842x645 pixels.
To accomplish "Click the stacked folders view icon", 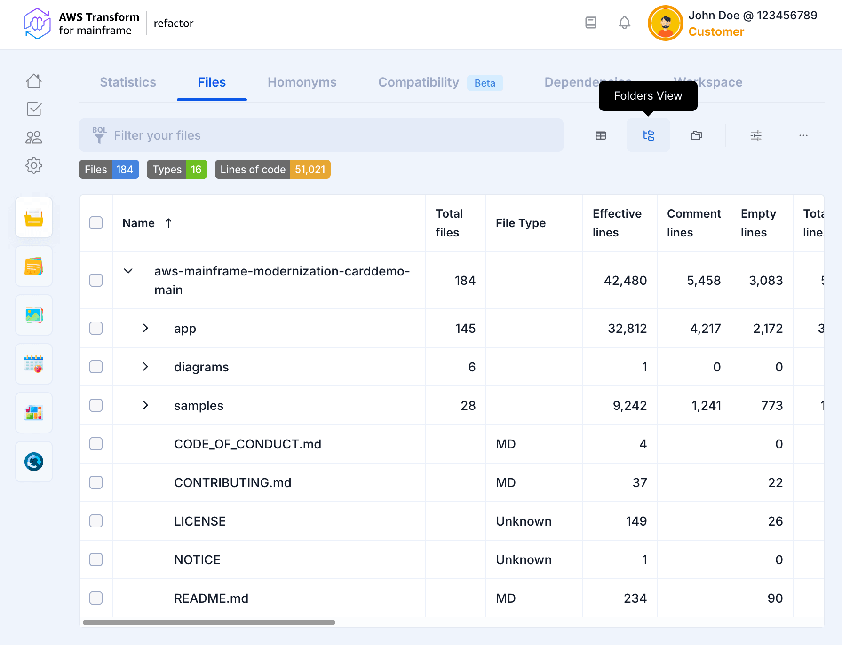I will coord(696,136).
